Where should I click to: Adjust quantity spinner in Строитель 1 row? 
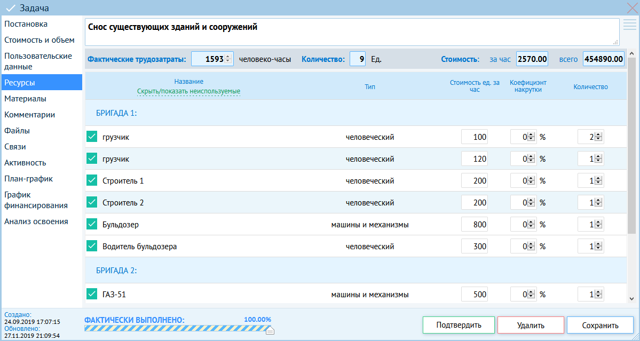click(598, 181)
